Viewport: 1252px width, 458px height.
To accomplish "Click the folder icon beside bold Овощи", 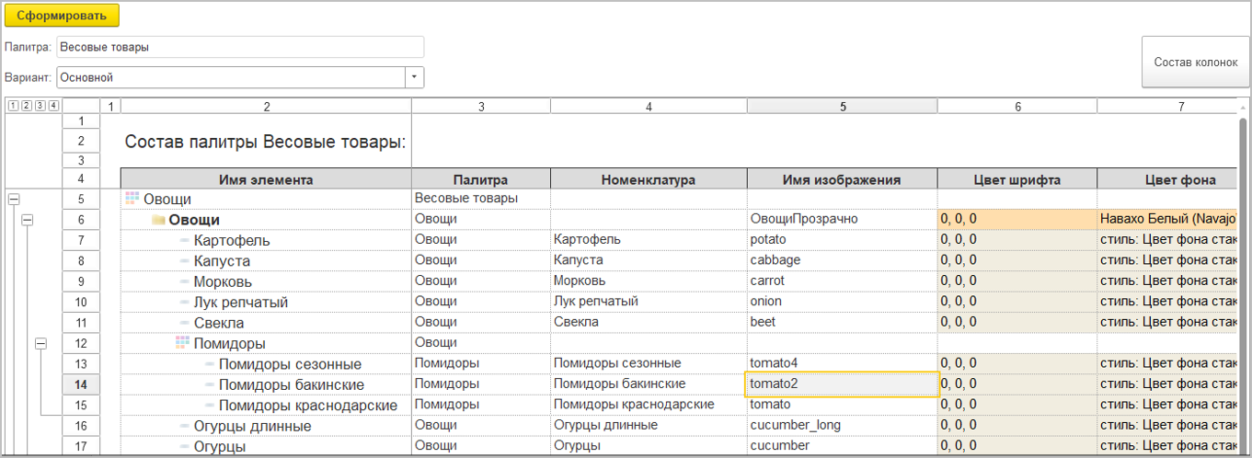I will [158, 220].
